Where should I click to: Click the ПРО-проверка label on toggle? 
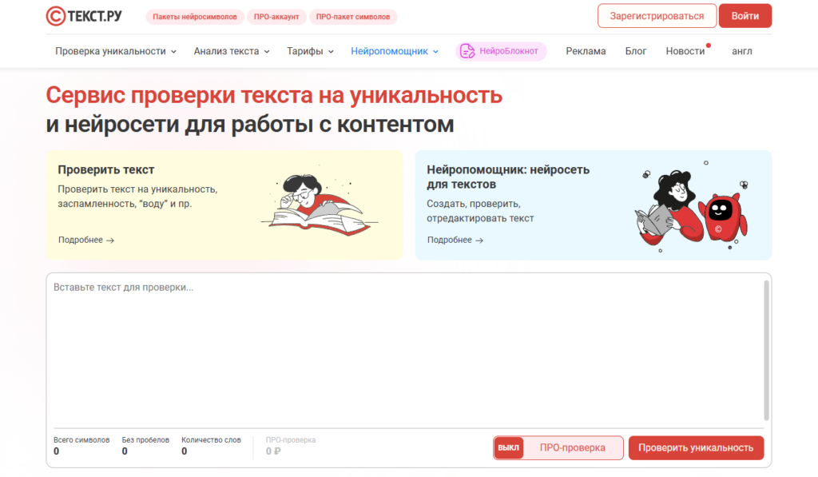pyautogui.click(x=572, y=447)
